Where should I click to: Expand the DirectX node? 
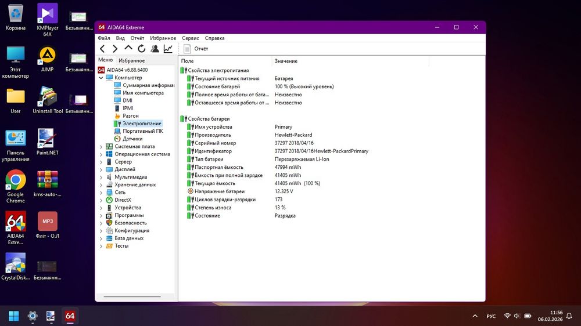click(101, 200)
